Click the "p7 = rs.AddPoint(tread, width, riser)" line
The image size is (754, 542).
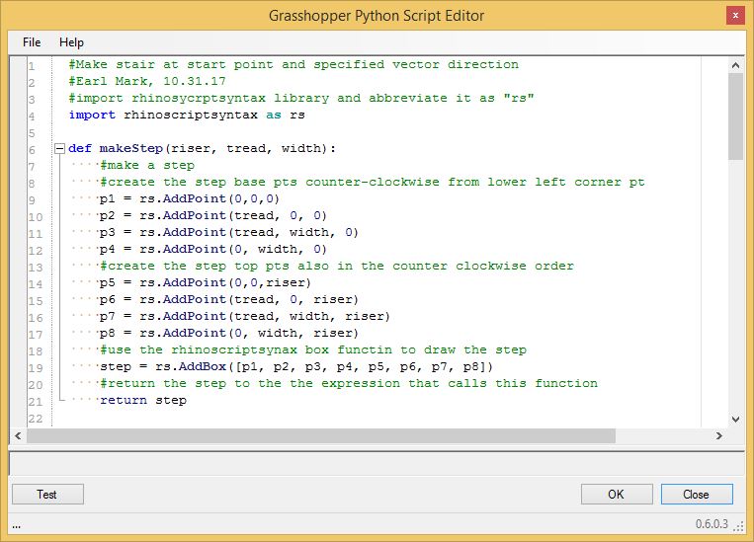click(245, 316)
